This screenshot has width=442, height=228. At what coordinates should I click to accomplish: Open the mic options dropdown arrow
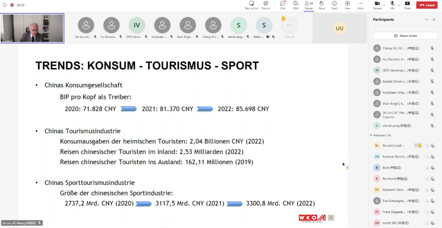(x=399, y=5)
